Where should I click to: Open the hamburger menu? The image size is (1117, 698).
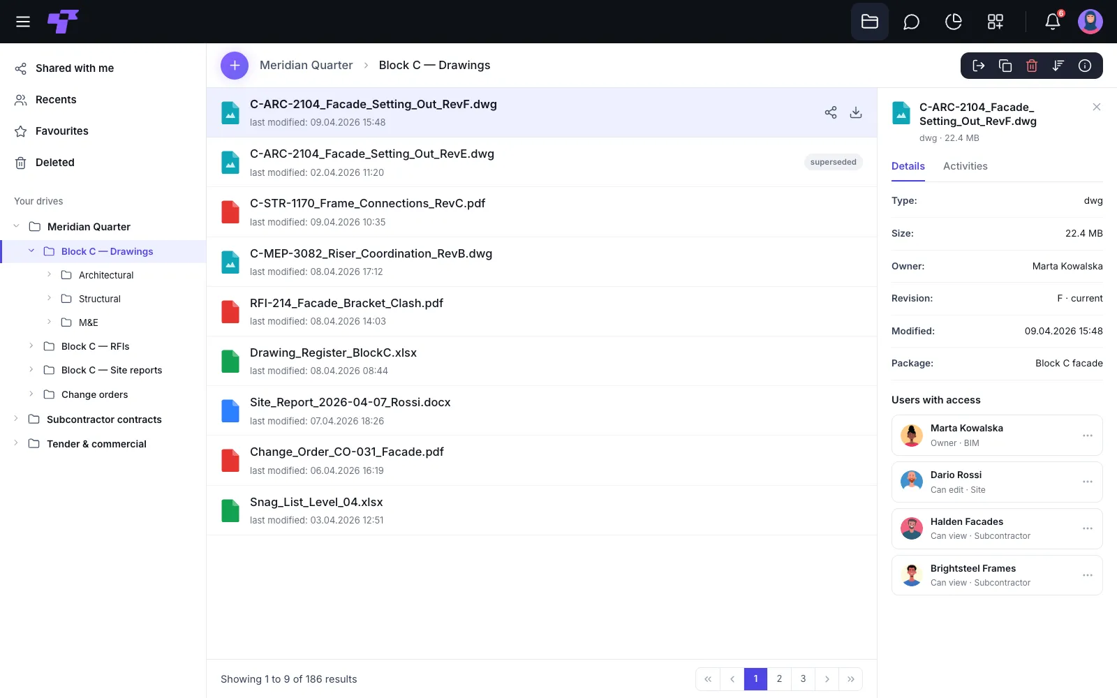click(23, 22)
